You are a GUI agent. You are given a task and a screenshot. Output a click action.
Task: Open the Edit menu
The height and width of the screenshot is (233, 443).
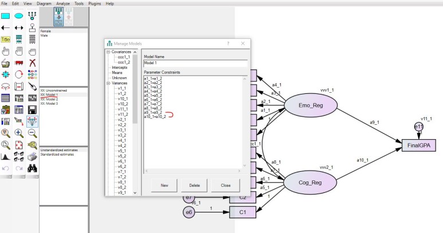(15, 3)
